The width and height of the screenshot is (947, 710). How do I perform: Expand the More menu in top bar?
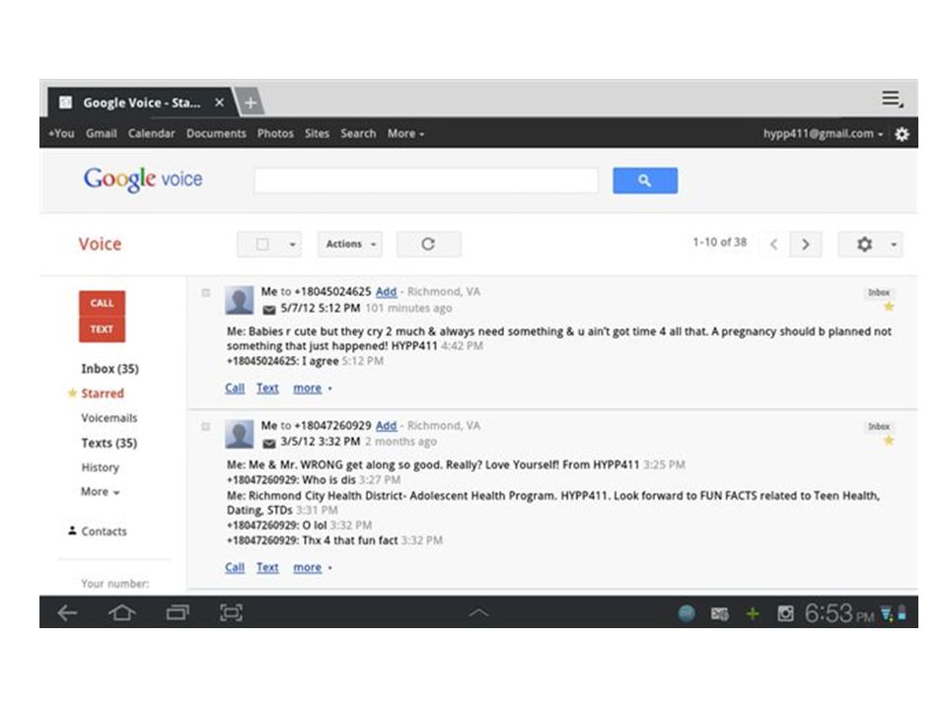[405, 133]
